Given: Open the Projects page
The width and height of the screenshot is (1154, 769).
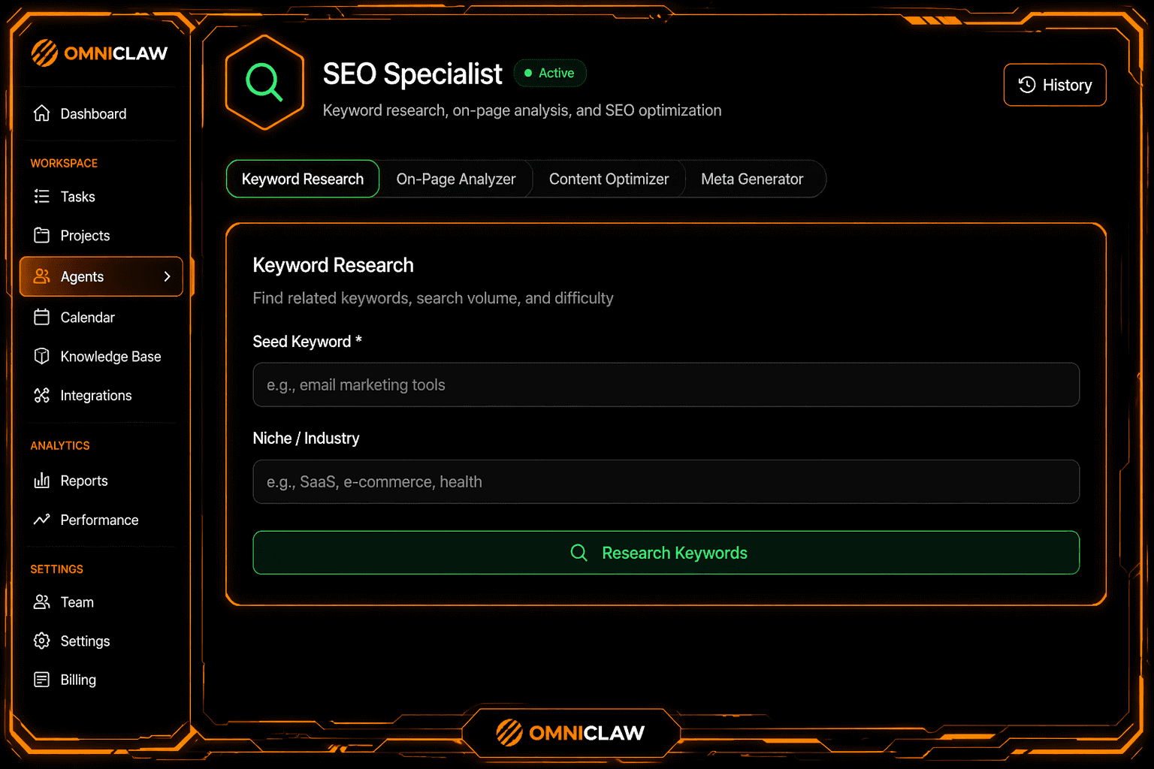Looking at the screenshot, I should coord(101,236).
